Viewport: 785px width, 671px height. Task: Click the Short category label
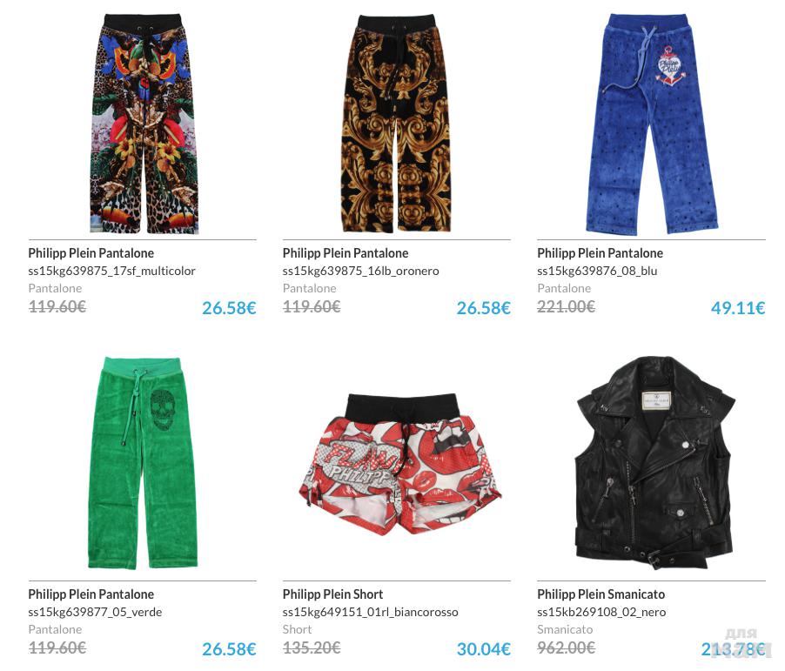point(297,629)
